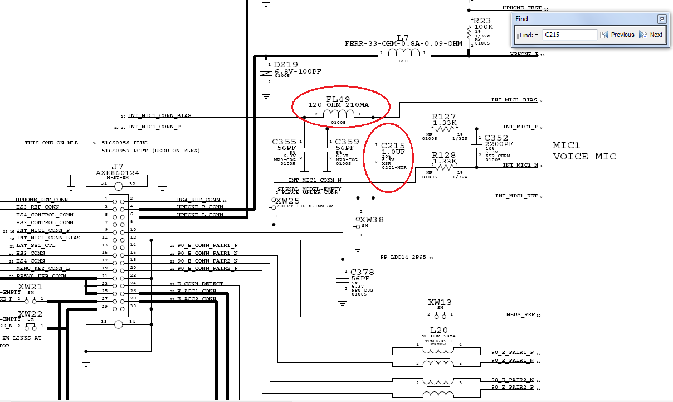This screenshot has width=673, height=402.
Task: Select the C378 capacitor designator
Action: click(362, 272)
